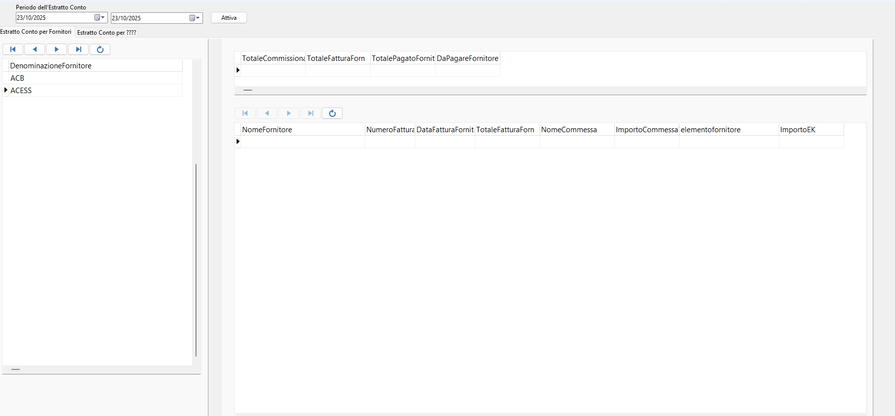Sort by NomeCommessa column header
The image size is (895, 416).
click(577, 130)
